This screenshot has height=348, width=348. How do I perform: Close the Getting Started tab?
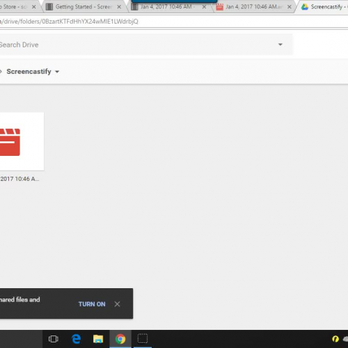coord(119,7)
